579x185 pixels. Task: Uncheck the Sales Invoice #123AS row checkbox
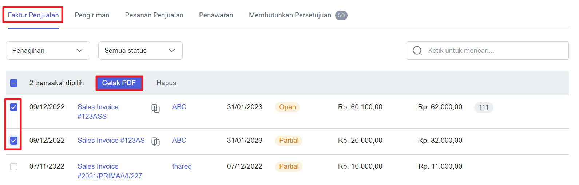(13, 141)
